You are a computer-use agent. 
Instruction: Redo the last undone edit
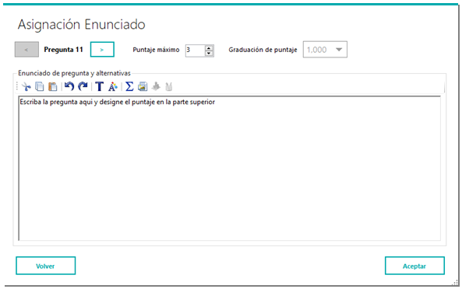83,86
